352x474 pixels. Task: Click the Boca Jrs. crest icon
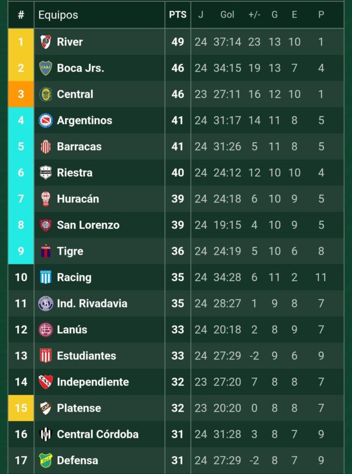(x=46, y=68)
